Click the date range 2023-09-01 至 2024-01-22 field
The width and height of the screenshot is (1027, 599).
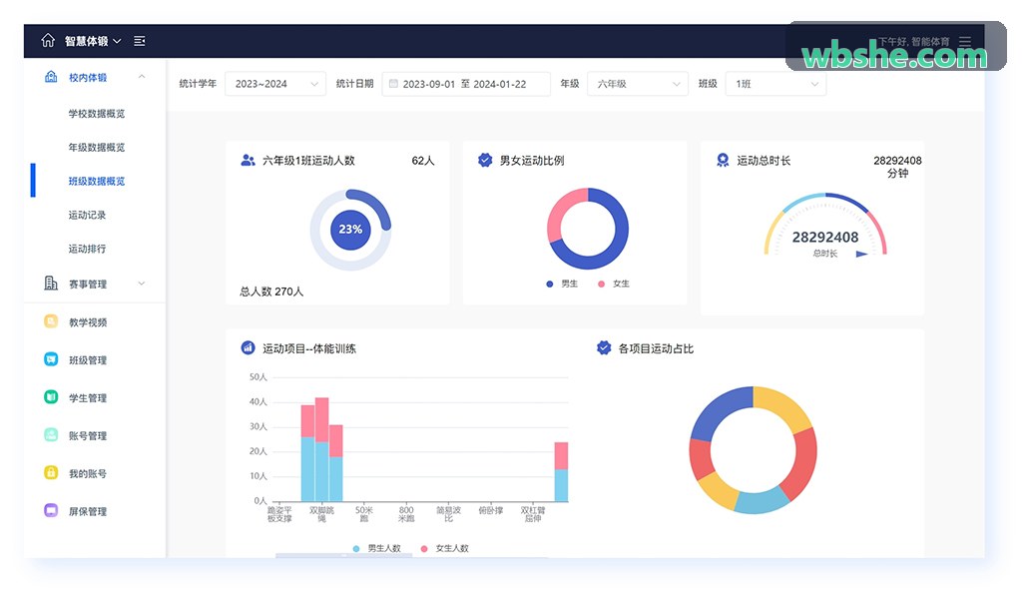[466, 84]
